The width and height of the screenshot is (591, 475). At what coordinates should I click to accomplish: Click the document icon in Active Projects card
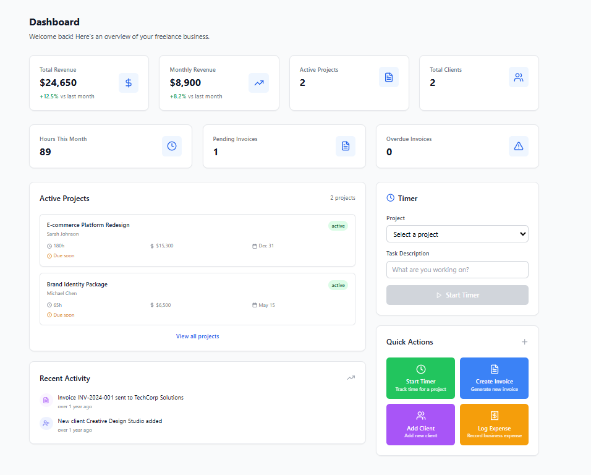tap(389, 77)
